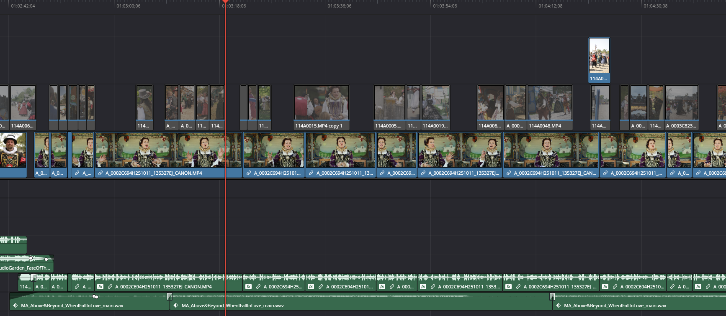Click link icon on video clip A_0002C69...
This screenshot has width=726, height=316.
pos(382,173)
